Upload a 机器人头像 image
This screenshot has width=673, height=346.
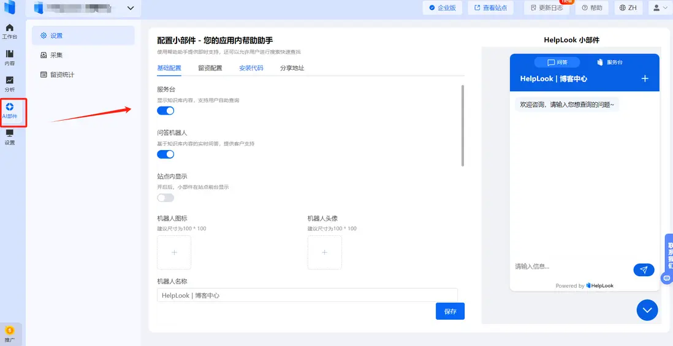tap(324, 252)
